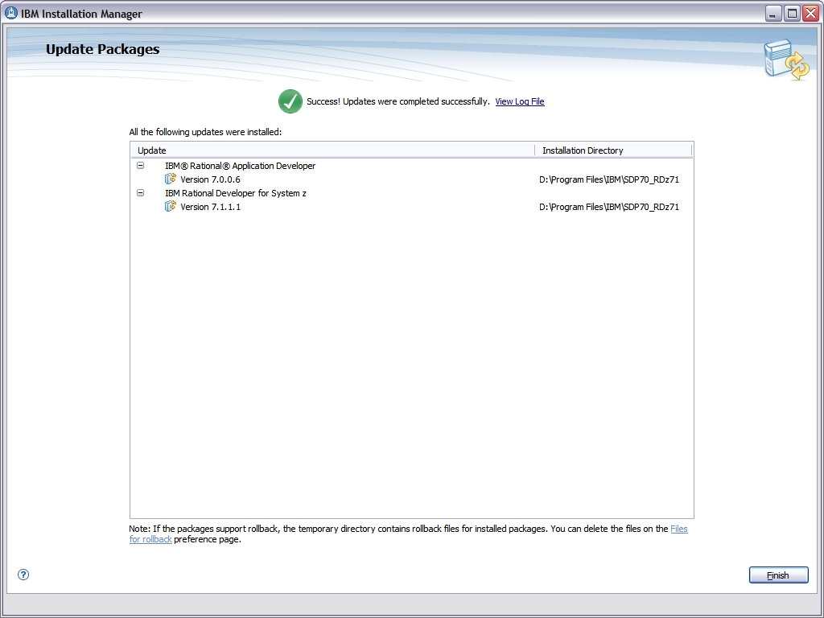
Task: Click the package icon beside Version 7.0.0.6
Action: click(x=171, y=179)
